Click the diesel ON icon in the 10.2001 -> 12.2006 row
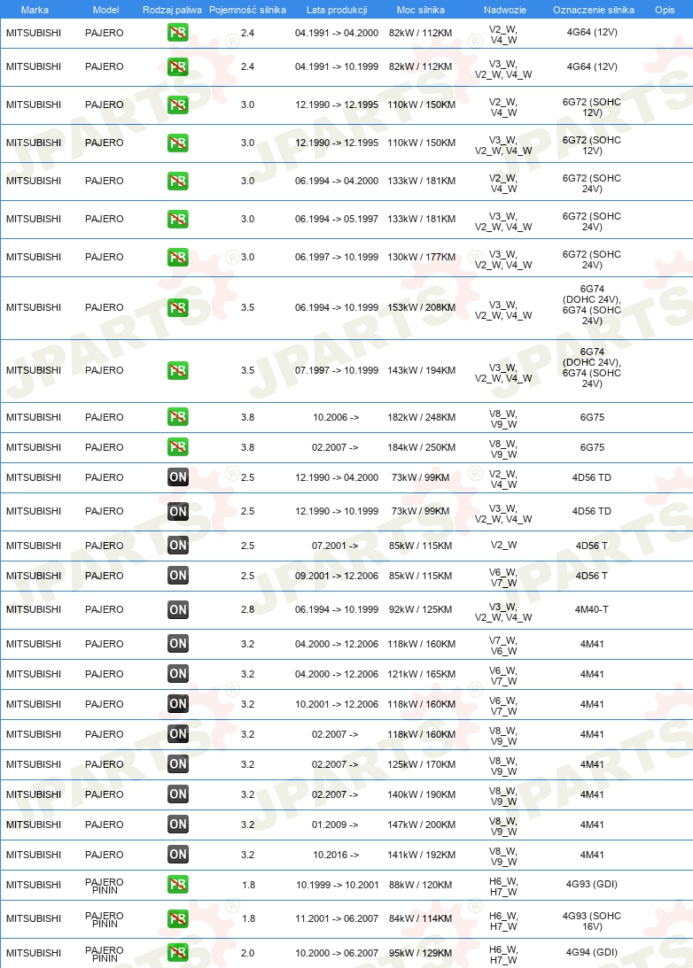This screenshot has width=693, height=968. [x=178, y=704]
